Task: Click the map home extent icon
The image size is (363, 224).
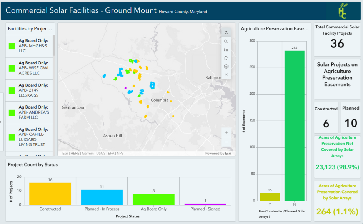Action: pyautogui.click(x=226, y=58)
